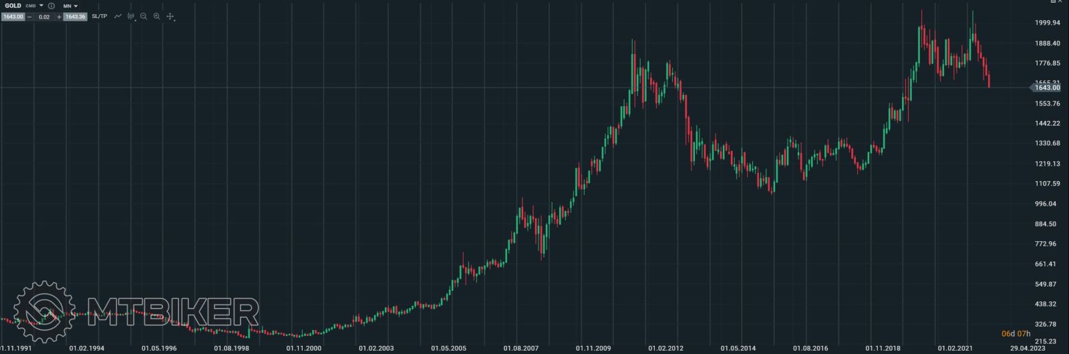Screen dimensions: 1069x354
Task: Click the sell price 1643.00 button
Action: click(x=13, y=17)
